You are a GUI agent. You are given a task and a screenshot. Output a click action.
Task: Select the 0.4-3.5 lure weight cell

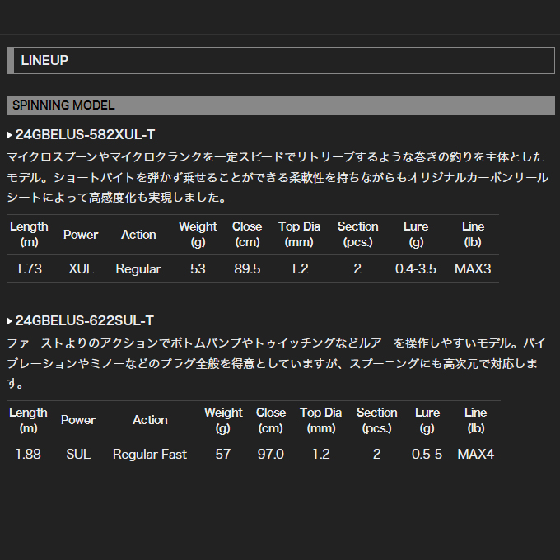click(416, 269)
